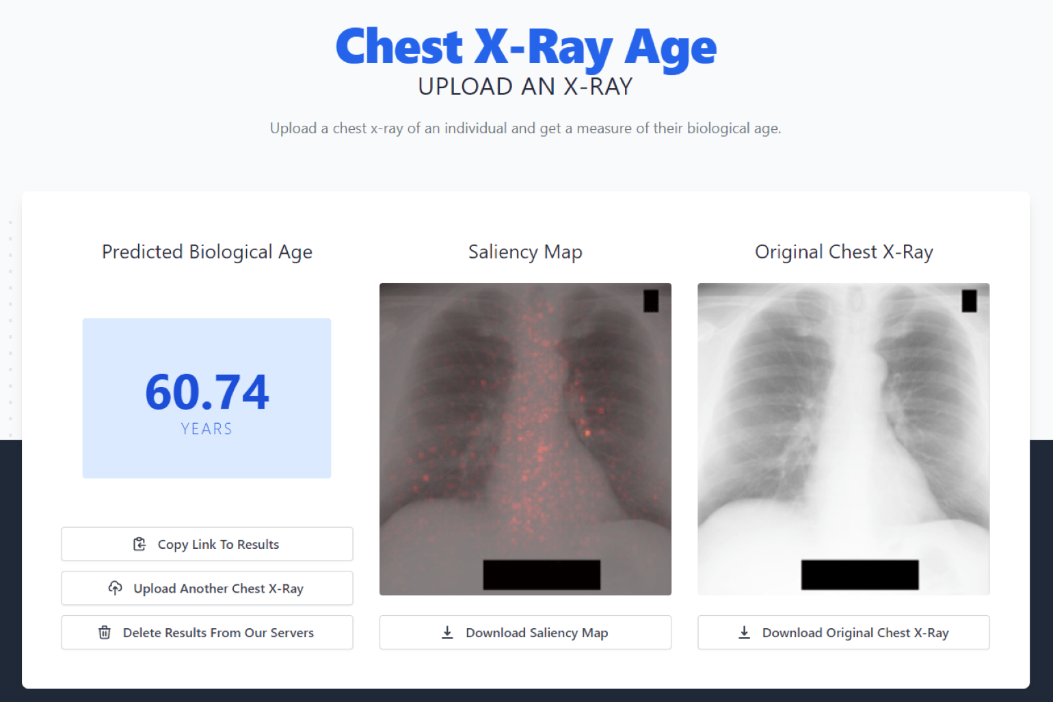Image resolution: width=1053 pixels, height=702 pixels.
Task: Click the 60.74 predicted age value
Action: (x=207, y=392)
